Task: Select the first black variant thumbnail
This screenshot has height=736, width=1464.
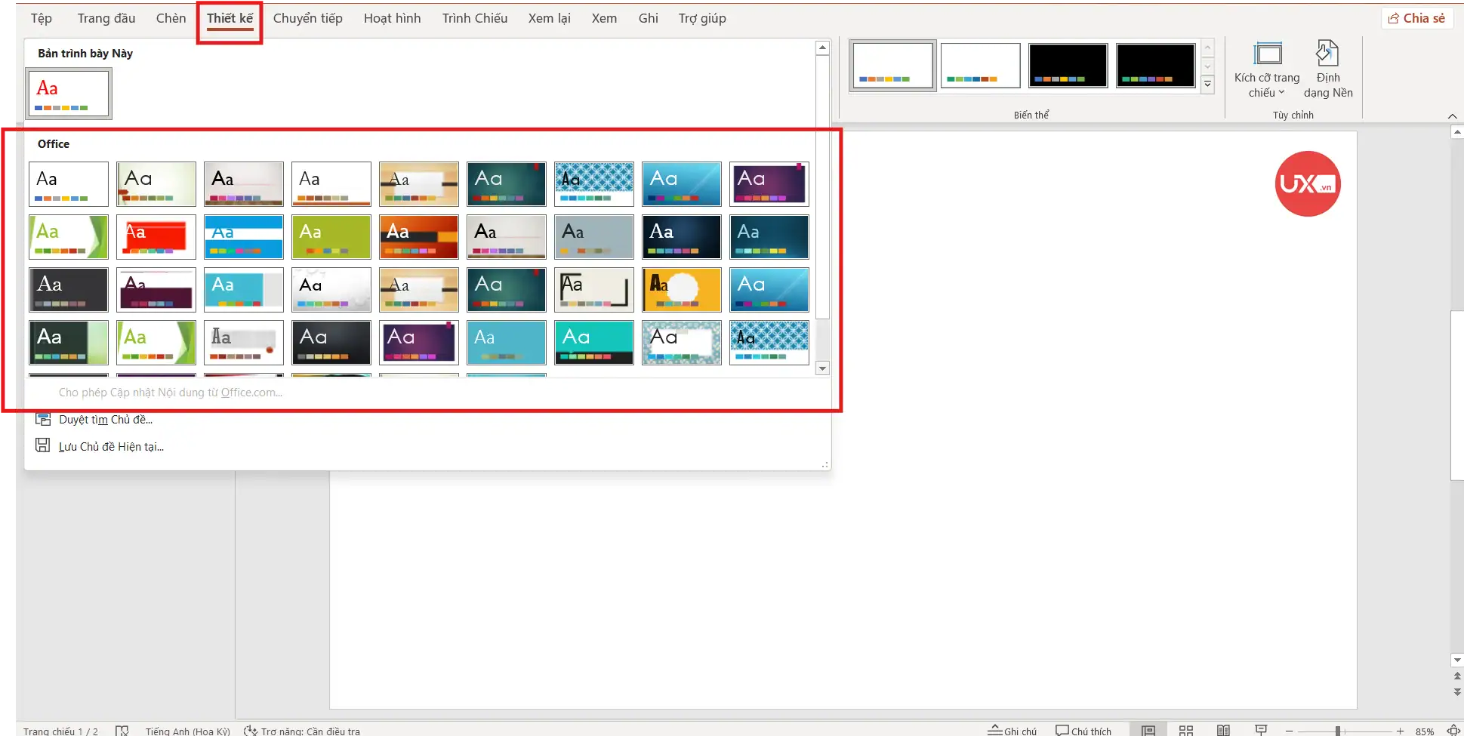Action: [1068, 65]
